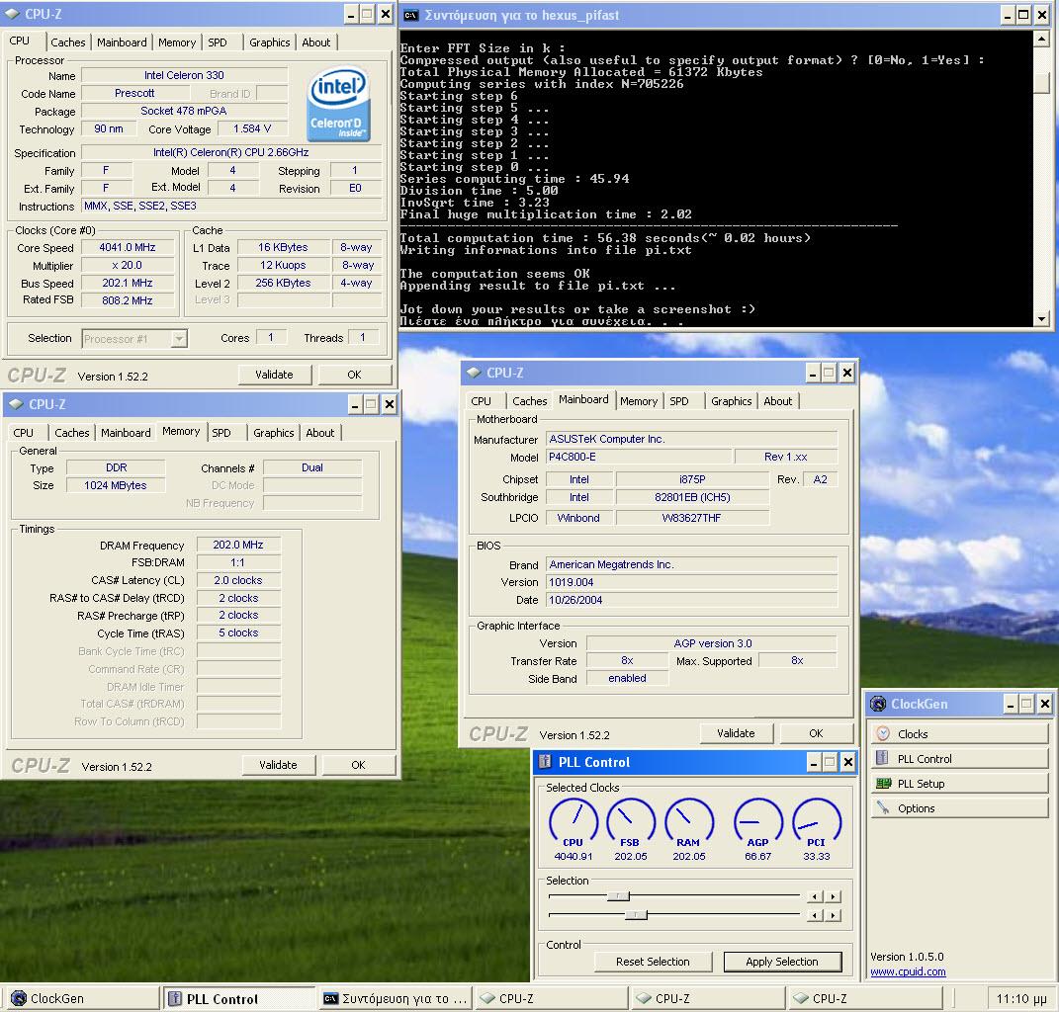Click the Mainboard CPU-Z window title icon
The image size is (1059, 1012).
pos(474,372)
